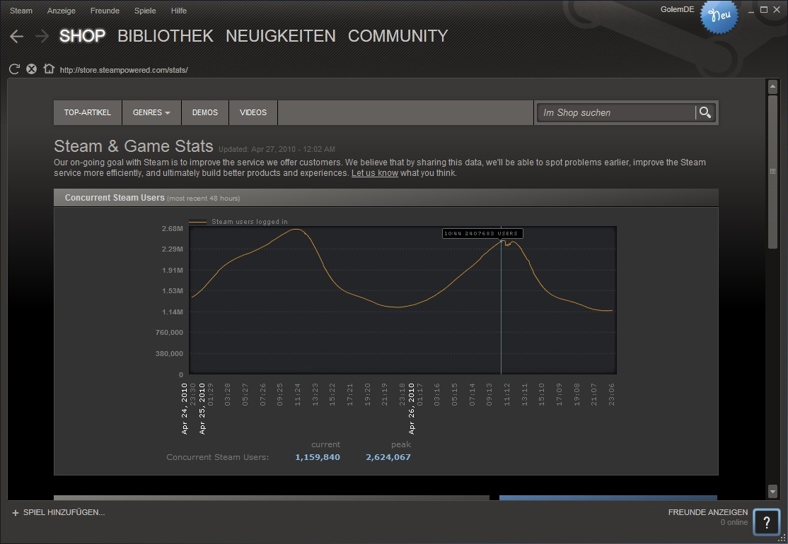Screen dimensions: 788x544
Task: Go back with the left arrow
Action: 16,36
